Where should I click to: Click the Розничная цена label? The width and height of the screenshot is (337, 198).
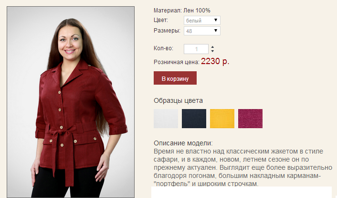pyautogui.click(x=177, y=62)
